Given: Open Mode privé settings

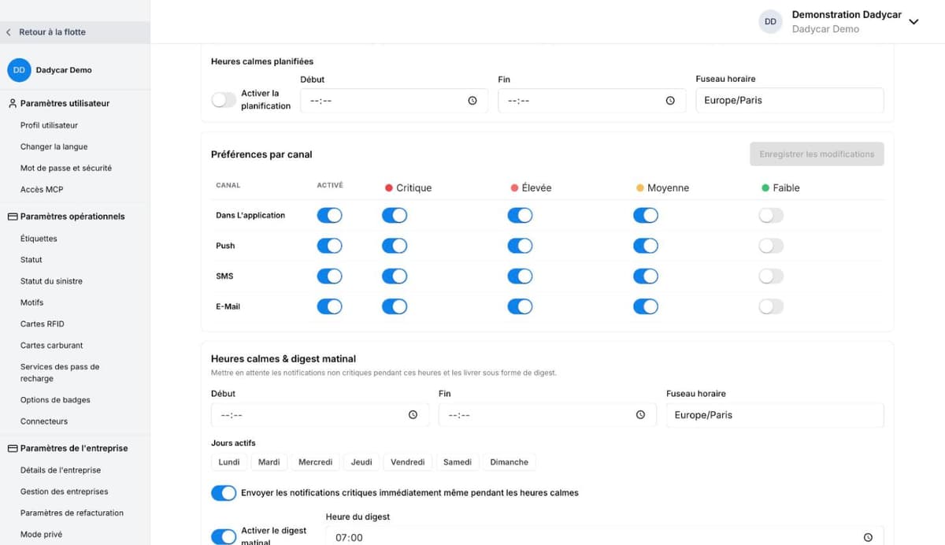Looking at the screenshot, I should (x=41, y=534).
